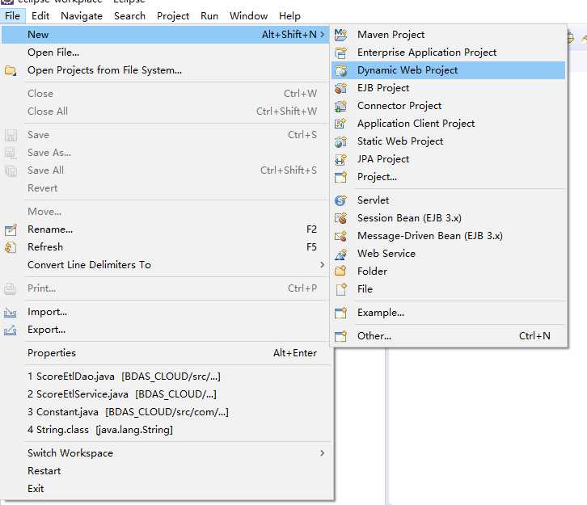Image resolution: width=587 pixels, height=505 pixels.
Task: Choose Open File... from File menu
Action: (167, 53)
